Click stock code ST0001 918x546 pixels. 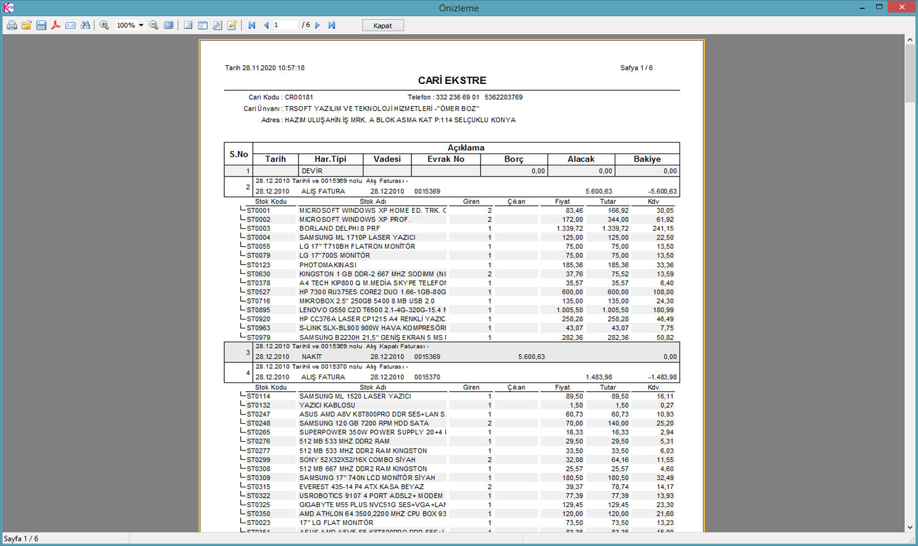258,210
